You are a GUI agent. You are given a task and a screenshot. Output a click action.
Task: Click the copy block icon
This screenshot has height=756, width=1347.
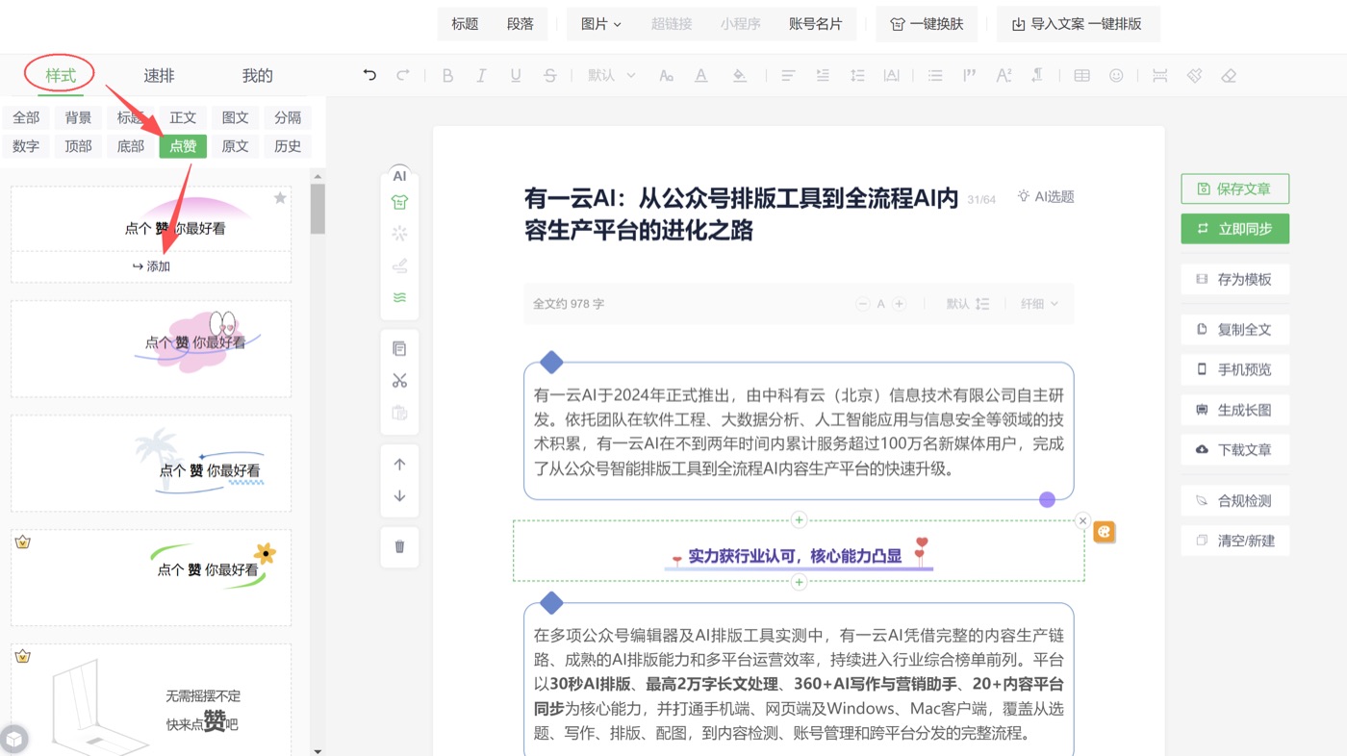[x=400, y=348]
